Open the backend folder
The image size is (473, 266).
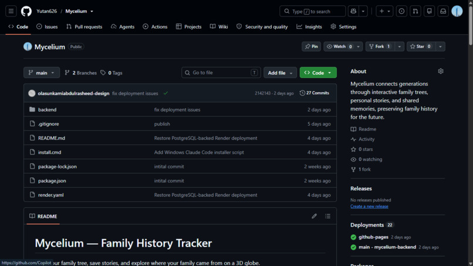point(47,110)
